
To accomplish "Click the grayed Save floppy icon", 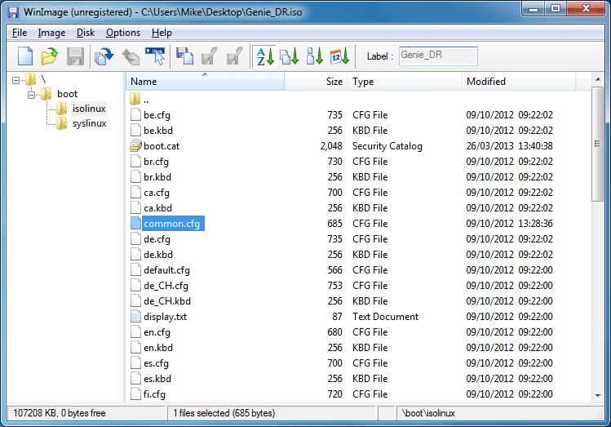I will (x=75, y=56).
